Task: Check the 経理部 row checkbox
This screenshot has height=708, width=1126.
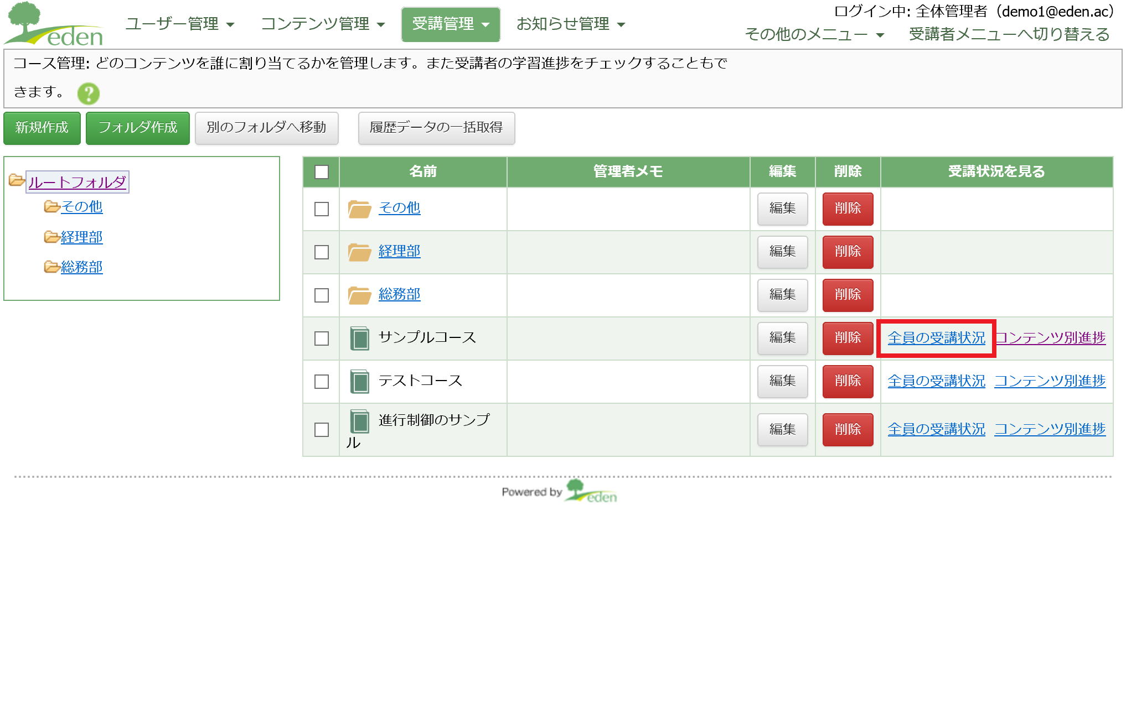Action: pos(321,252)
